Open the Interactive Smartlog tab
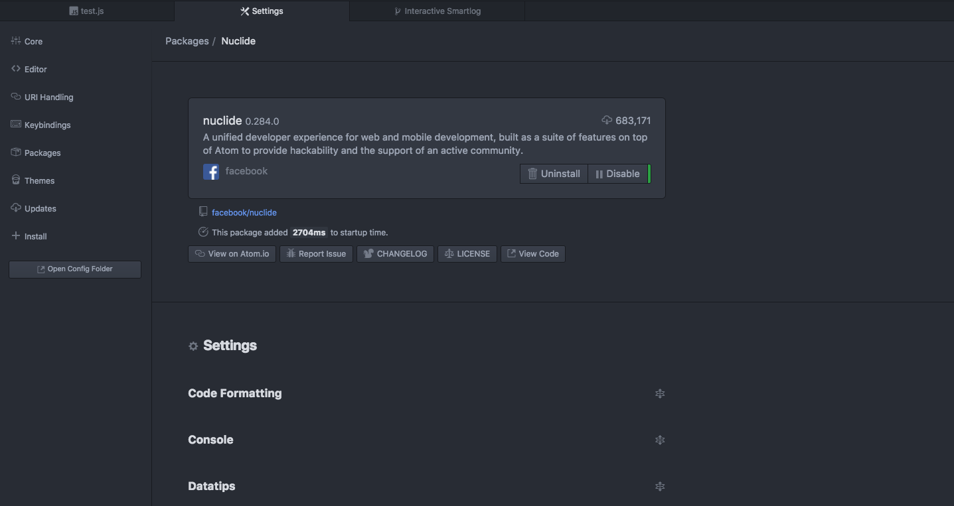The width and height of the screenshot is (954, 506). coord(436,11)
